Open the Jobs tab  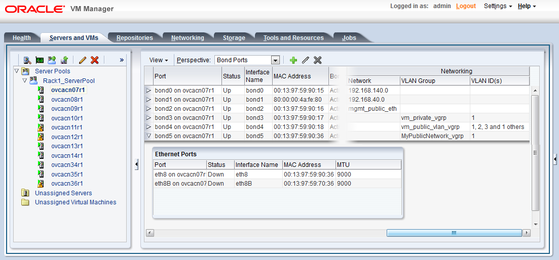pos(349,38)
